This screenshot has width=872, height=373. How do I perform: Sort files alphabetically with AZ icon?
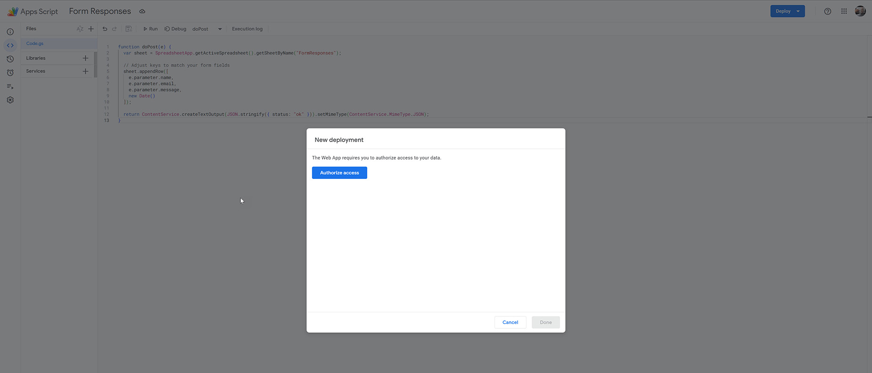(80, 29)
